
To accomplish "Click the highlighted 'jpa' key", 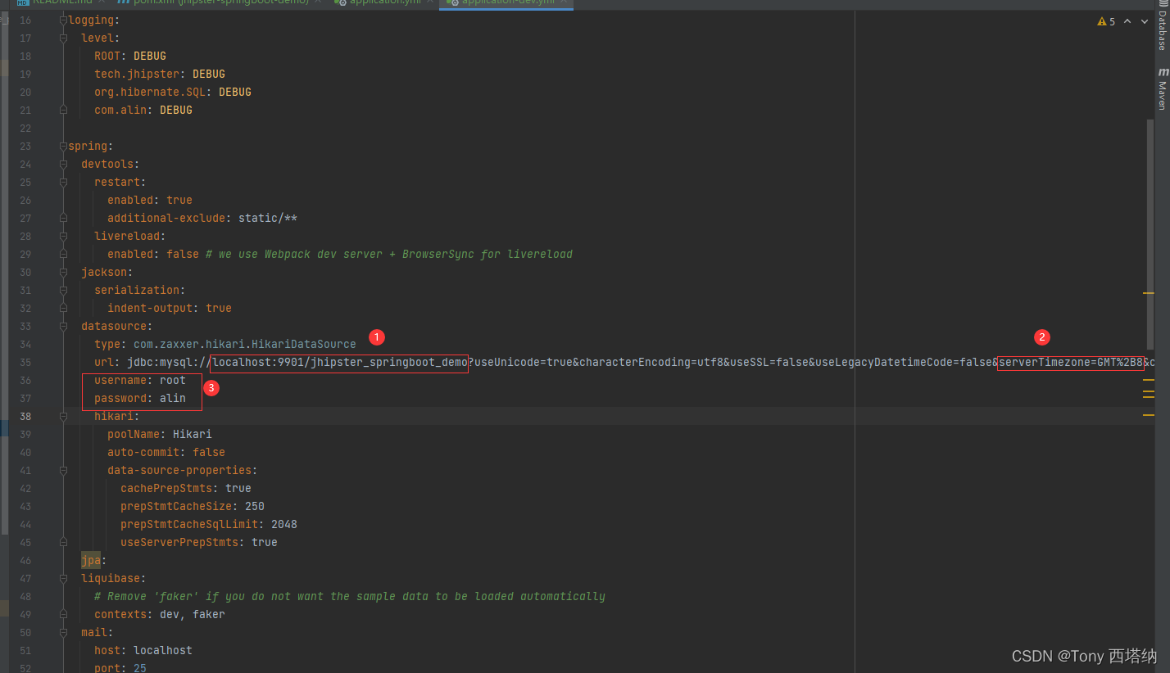I will pos(91,561).
